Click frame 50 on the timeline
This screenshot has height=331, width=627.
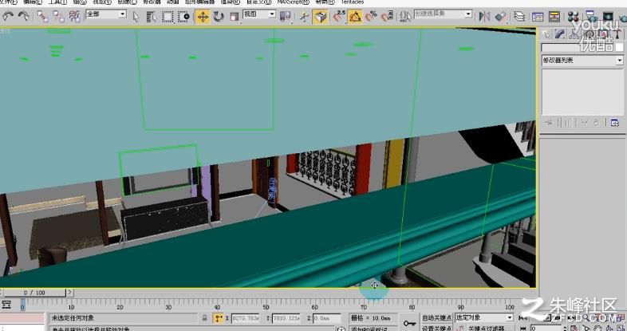click(x=266, y=305)
